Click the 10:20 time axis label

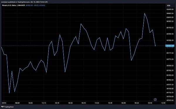pyautogui.click(x=70, y=103)
